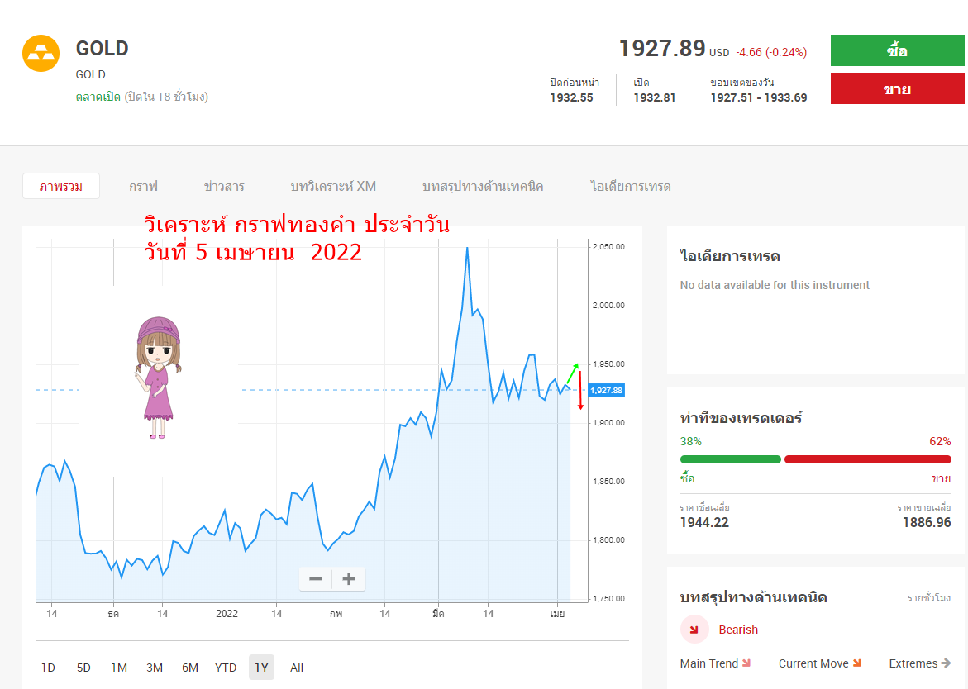Click the gold bars logo icon
968x689 pixels.
[41, 53]
